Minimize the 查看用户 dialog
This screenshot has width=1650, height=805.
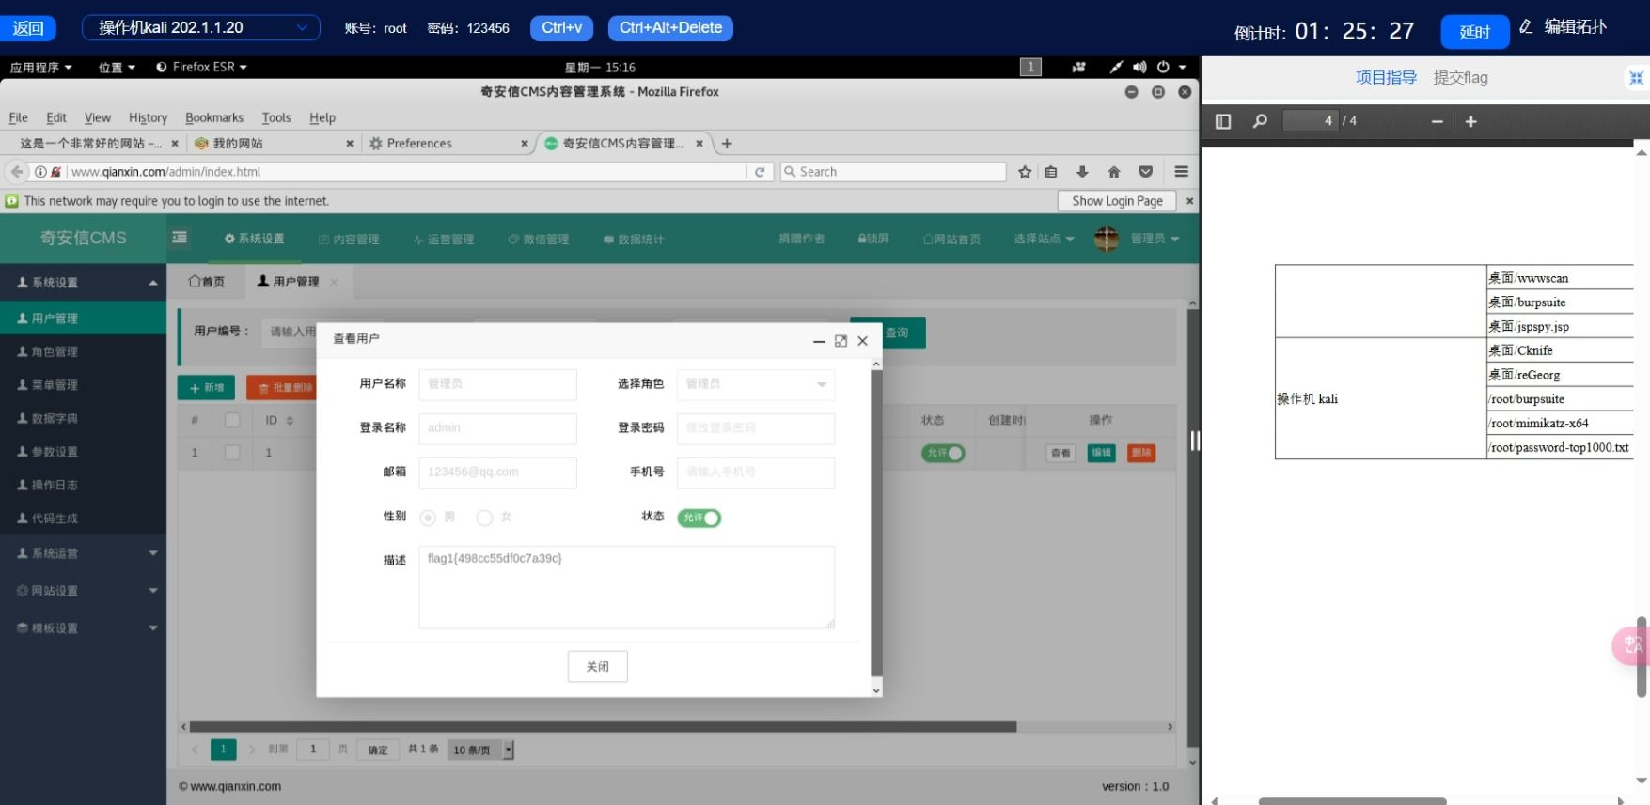point(819,341)
